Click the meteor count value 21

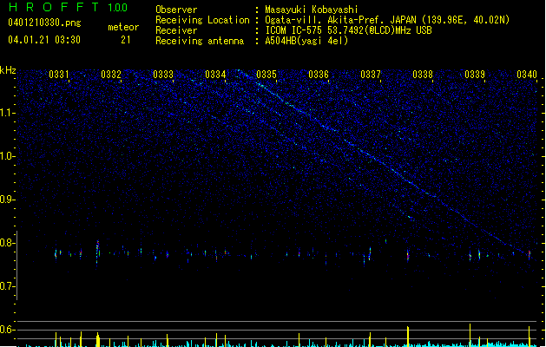[126, 40]
